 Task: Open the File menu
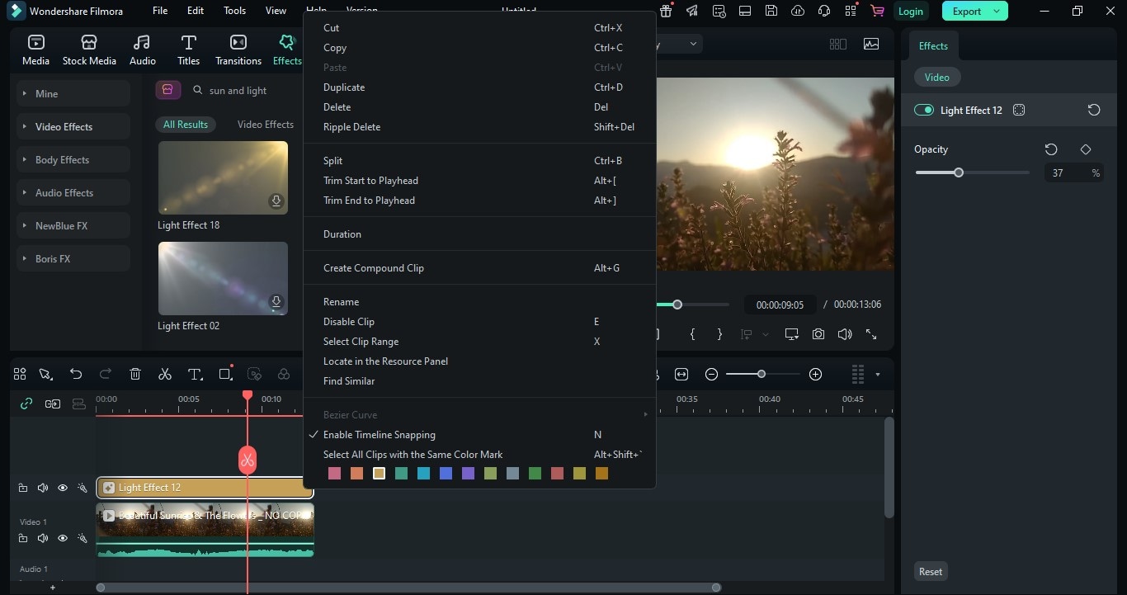(160, 11)
